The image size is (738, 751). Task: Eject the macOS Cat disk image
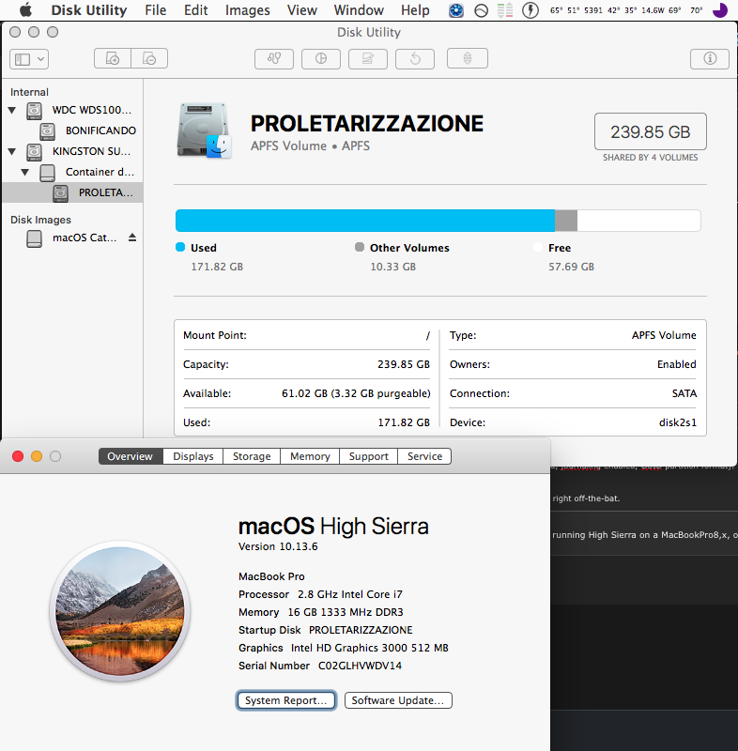pyautogui.click(x=132, y=238)
